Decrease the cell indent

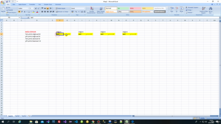click(51, 12)
